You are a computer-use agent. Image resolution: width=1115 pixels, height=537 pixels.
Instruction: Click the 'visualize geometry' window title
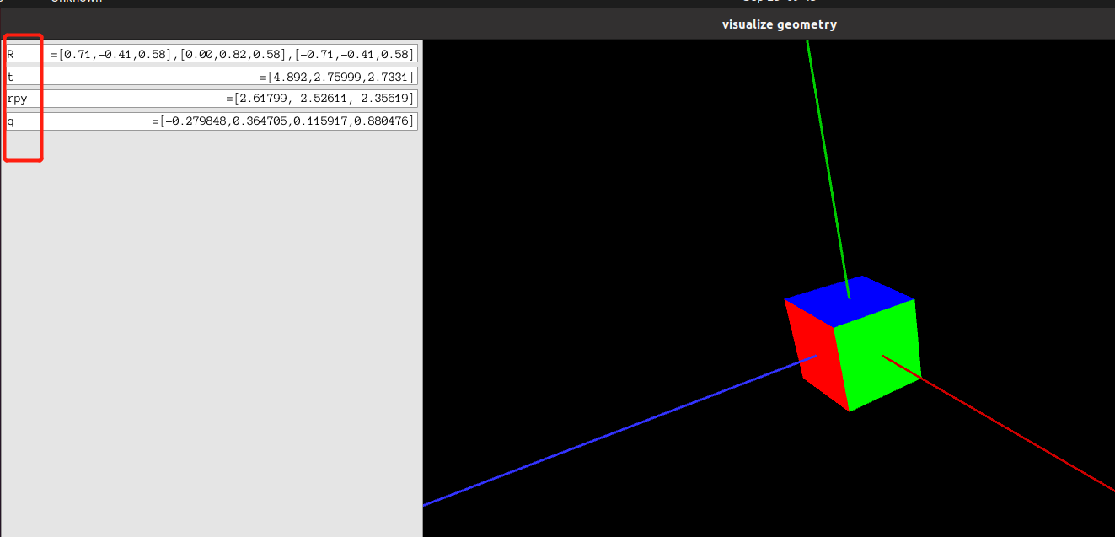pos(780,24)
